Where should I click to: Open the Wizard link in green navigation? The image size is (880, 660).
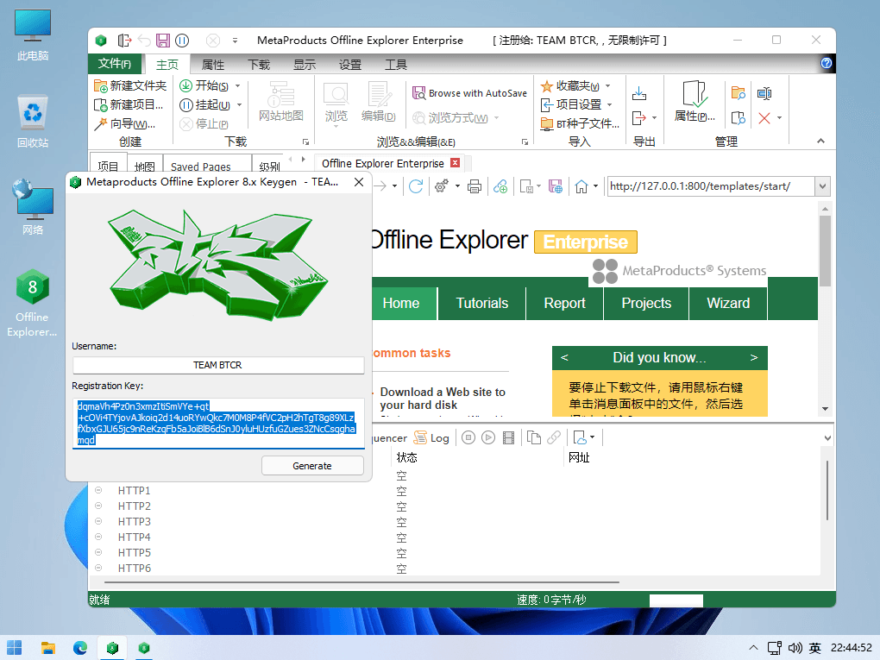click(x=728, y=303)
